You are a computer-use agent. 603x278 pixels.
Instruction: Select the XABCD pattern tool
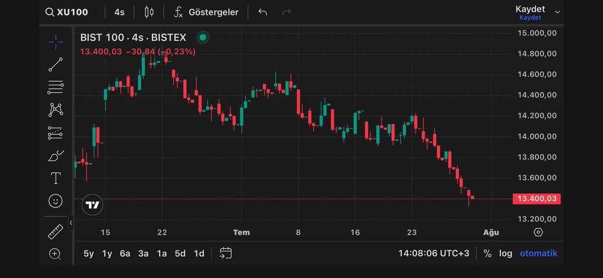click(55, 110)
